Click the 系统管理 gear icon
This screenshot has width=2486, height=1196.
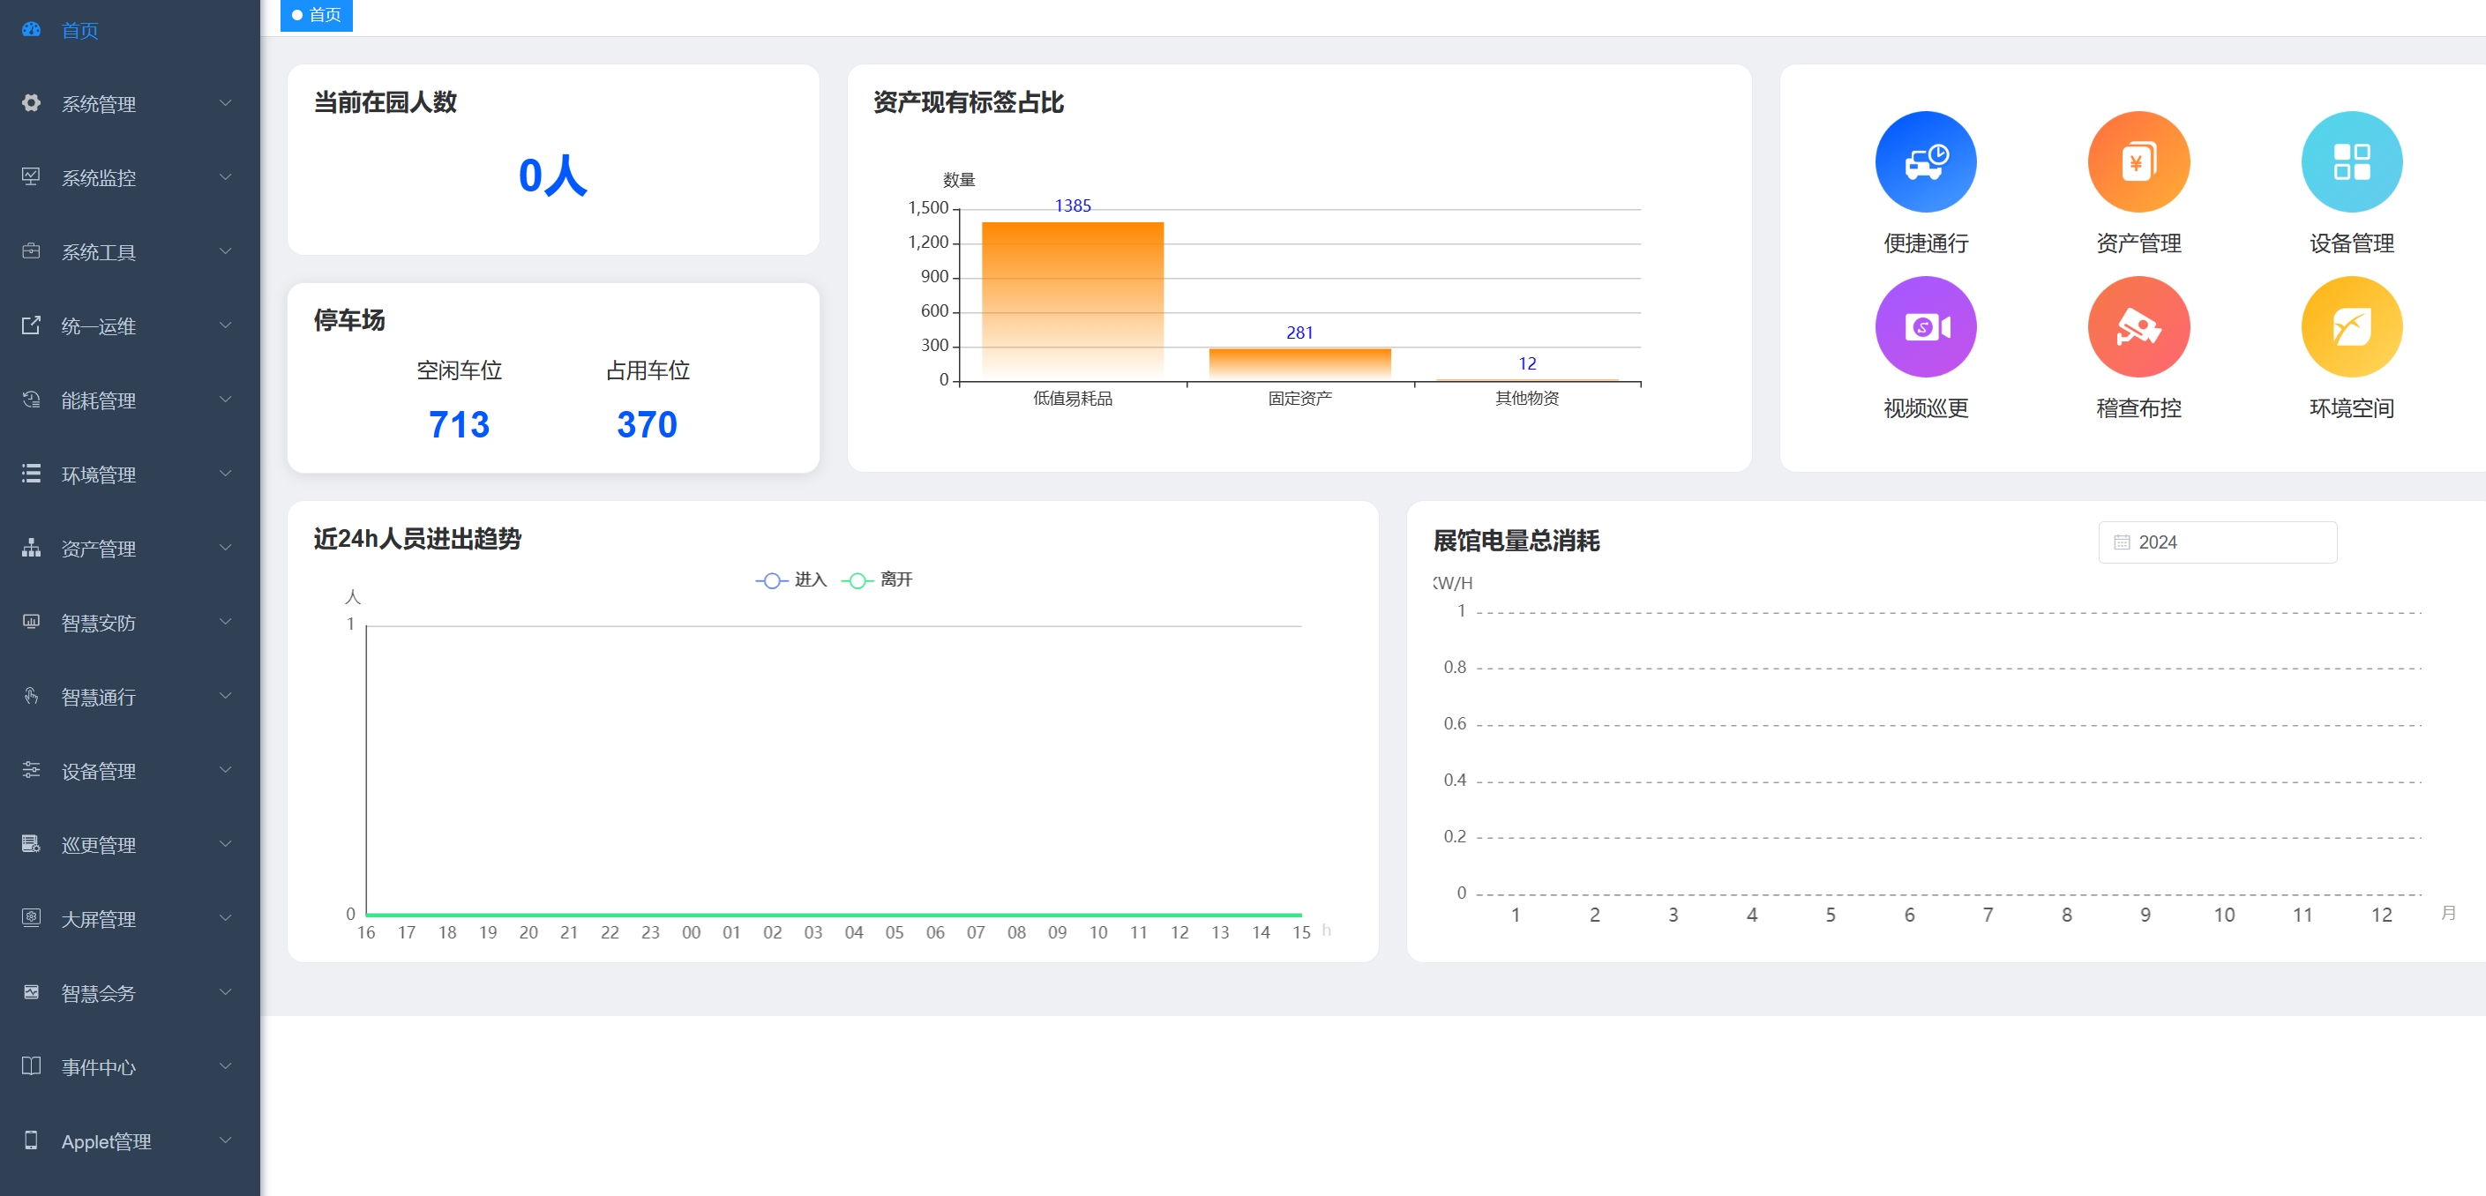(31, 102)
